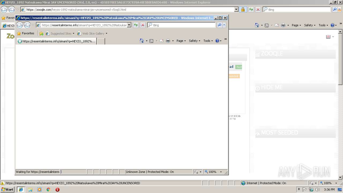Click Internet Explorer taskbar button
This screenshot has height=193, width=343.
[21, 190]
